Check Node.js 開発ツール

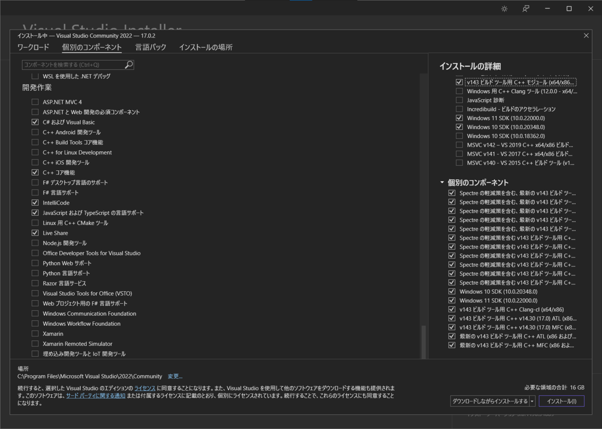pos(35,243)
